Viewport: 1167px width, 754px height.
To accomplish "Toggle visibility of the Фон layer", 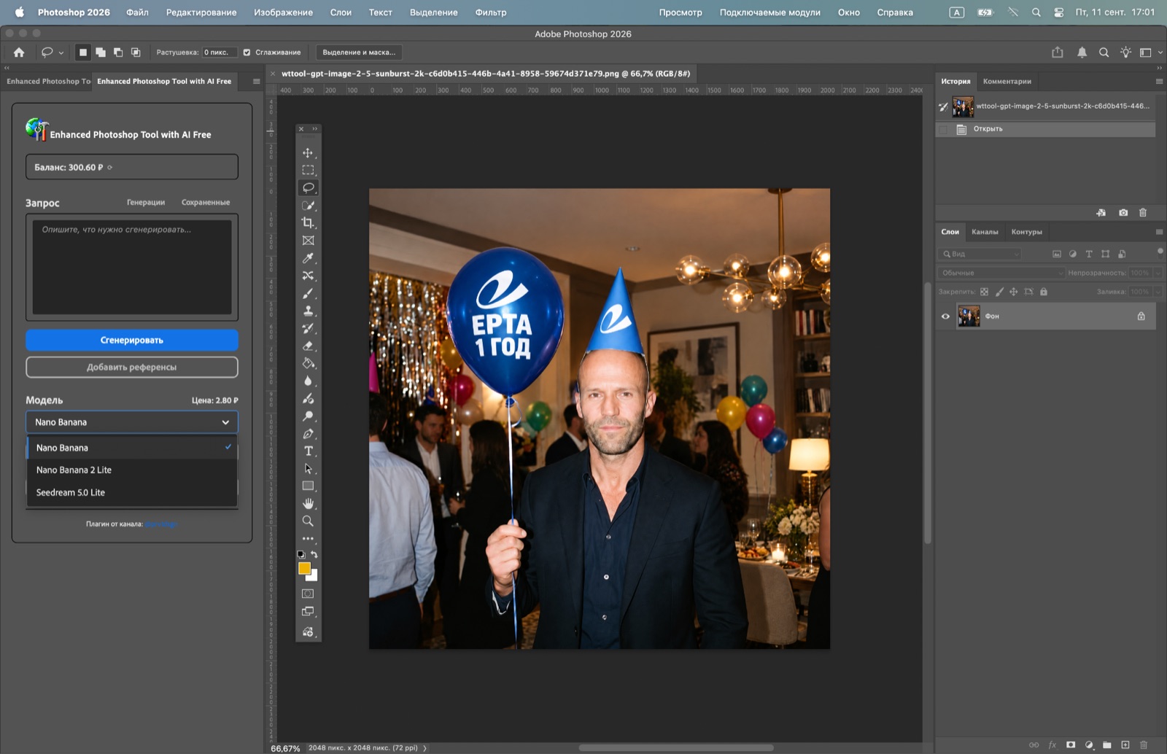I will [x=945, y=316].
